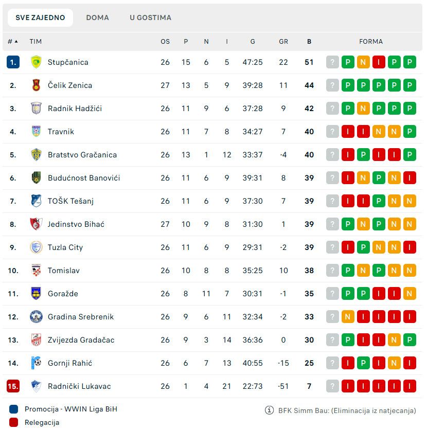Click the Čelik Zenica club crest
Viewport: 427px width, 430px height.
[x=35, y=85]
